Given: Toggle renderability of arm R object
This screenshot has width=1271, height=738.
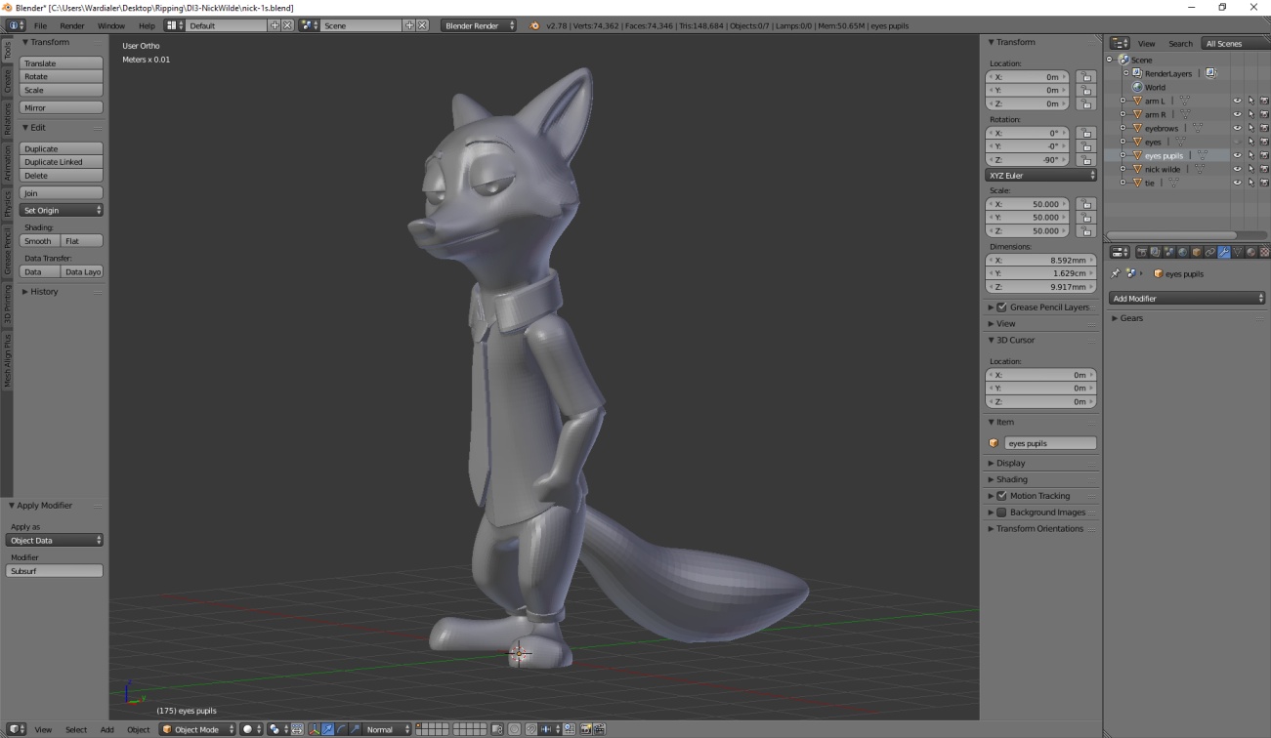Looking at the screenshot, I should pos(1264,114).
